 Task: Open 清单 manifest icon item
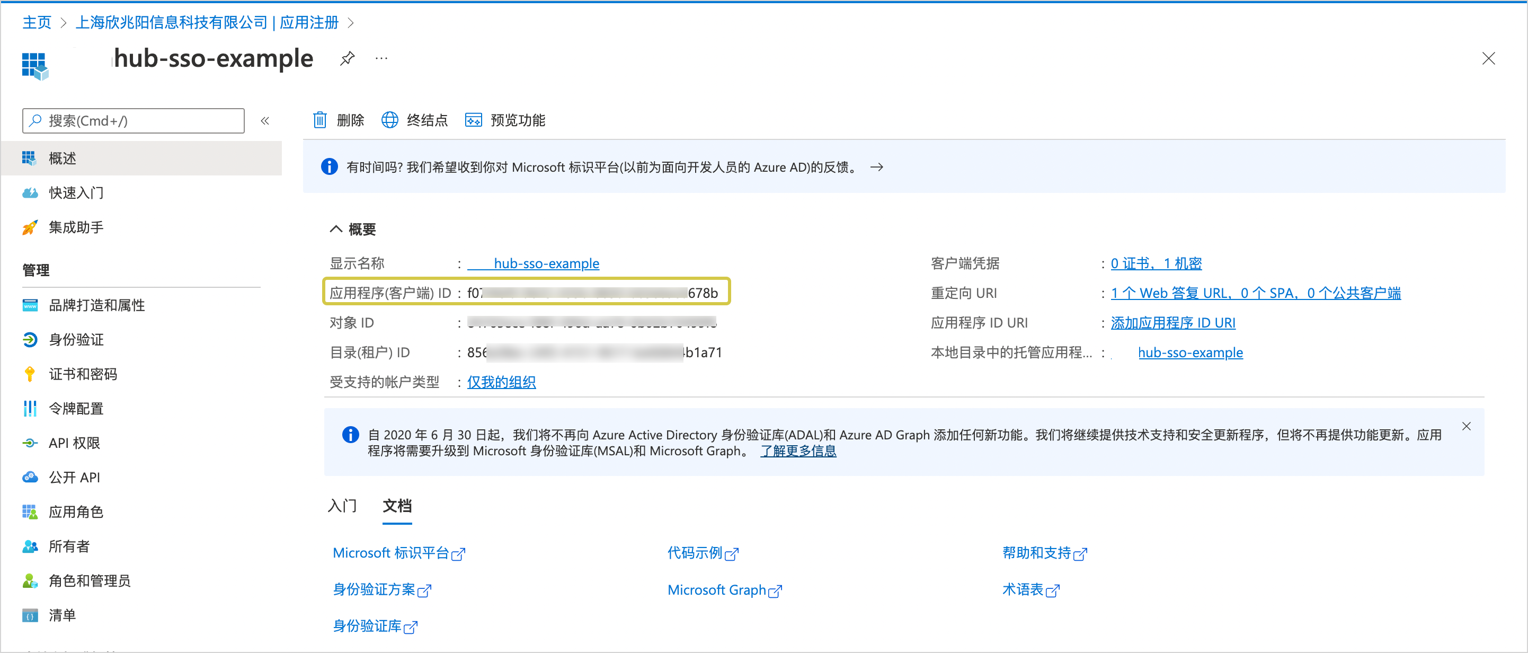[x=30, y=615]
